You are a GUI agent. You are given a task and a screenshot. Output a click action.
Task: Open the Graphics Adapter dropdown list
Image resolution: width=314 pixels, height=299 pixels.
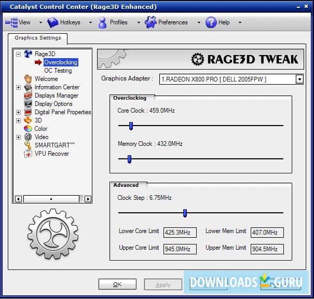(x=299, y=79)
